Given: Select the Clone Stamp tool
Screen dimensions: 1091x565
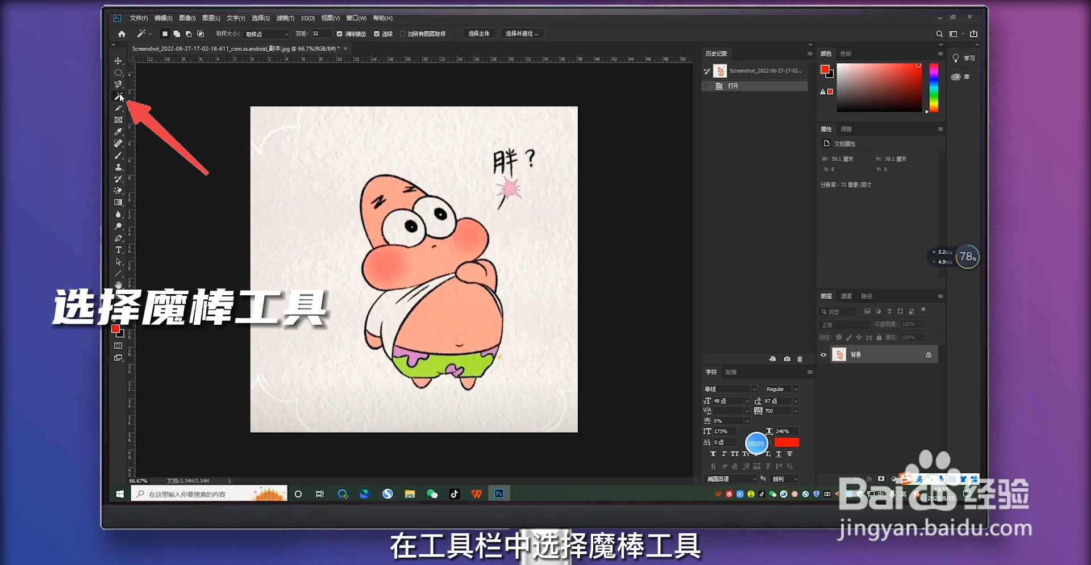Looking at the screenshot, I should pos(118,168).
